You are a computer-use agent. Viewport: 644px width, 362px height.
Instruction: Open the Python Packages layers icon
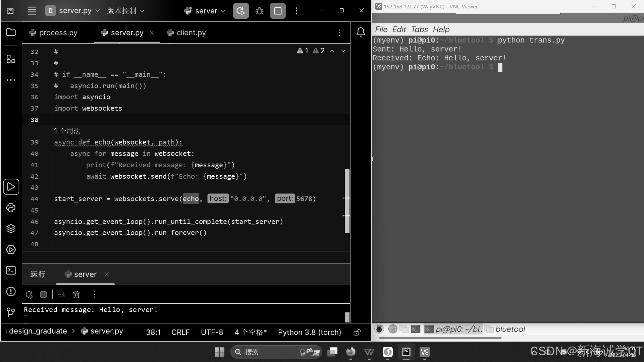click(x=11, y=229)
